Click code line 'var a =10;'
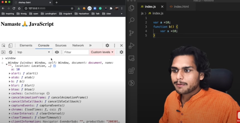Image resolution: width=240 pixels, height=123 pixels. tap(162, 22)
